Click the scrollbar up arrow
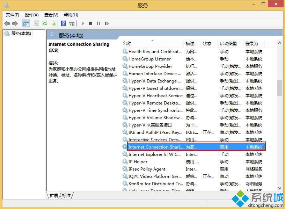This screenshot has width=285, height=209. pos(279,43)
